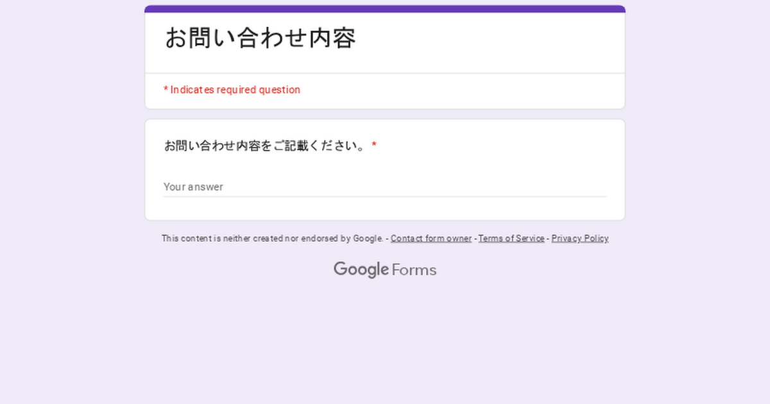This screenshot has height=404, width=770.
Task: Open the Contact form owner link
Action: click(431, 239)
